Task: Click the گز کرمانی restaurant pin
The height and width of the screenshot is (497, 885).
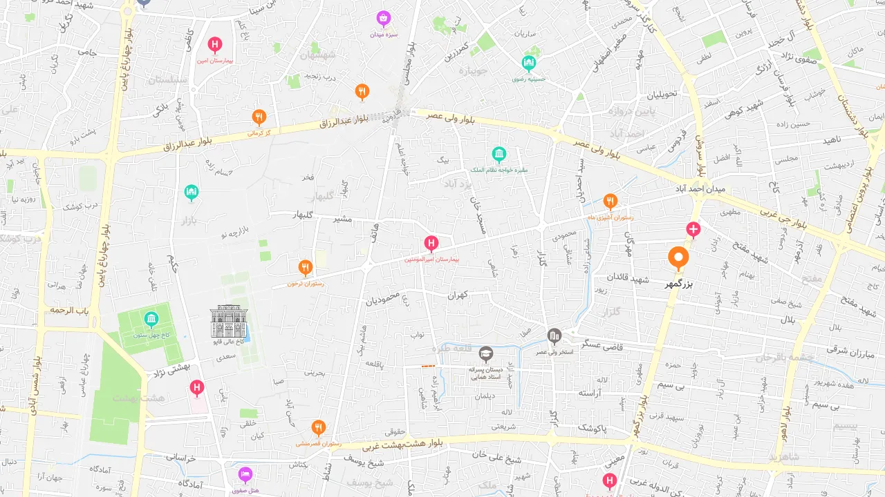Action: (259, 117)
